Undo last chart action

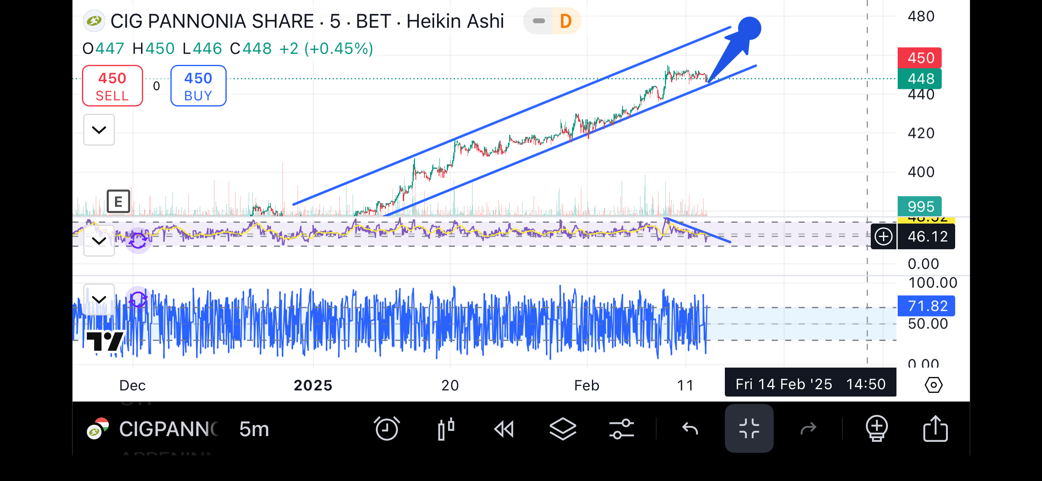coord(690,428)
